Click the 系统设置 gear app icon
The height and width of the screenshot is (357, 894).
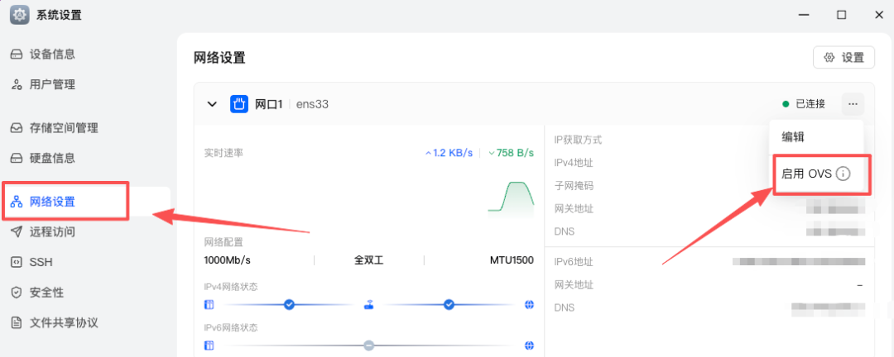coord(19,15)
